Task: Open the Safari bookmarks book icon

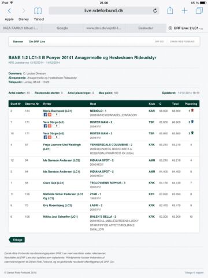Action: 38,11
